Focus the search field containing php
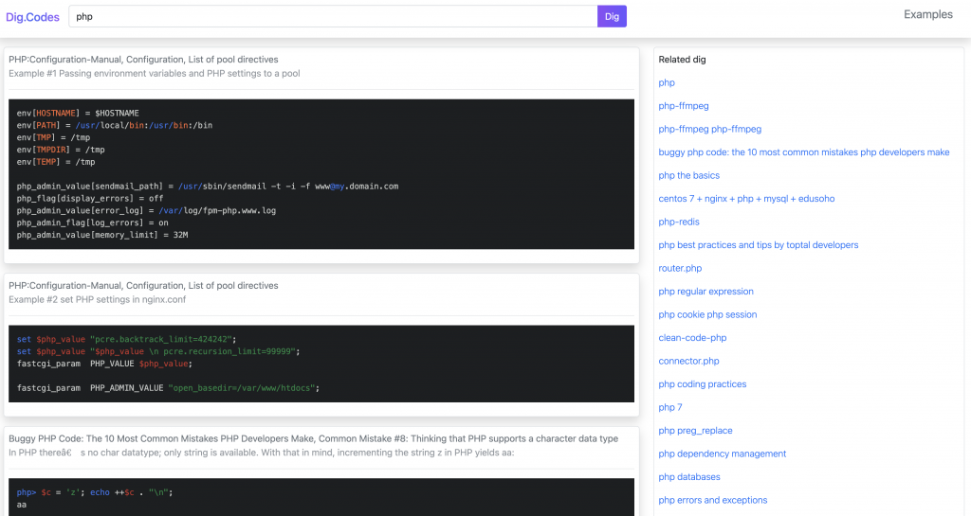 (333, 17)
